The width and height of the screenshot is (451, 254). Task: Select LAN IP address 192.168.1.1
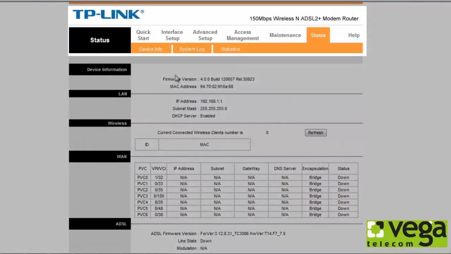coord(211,101)
